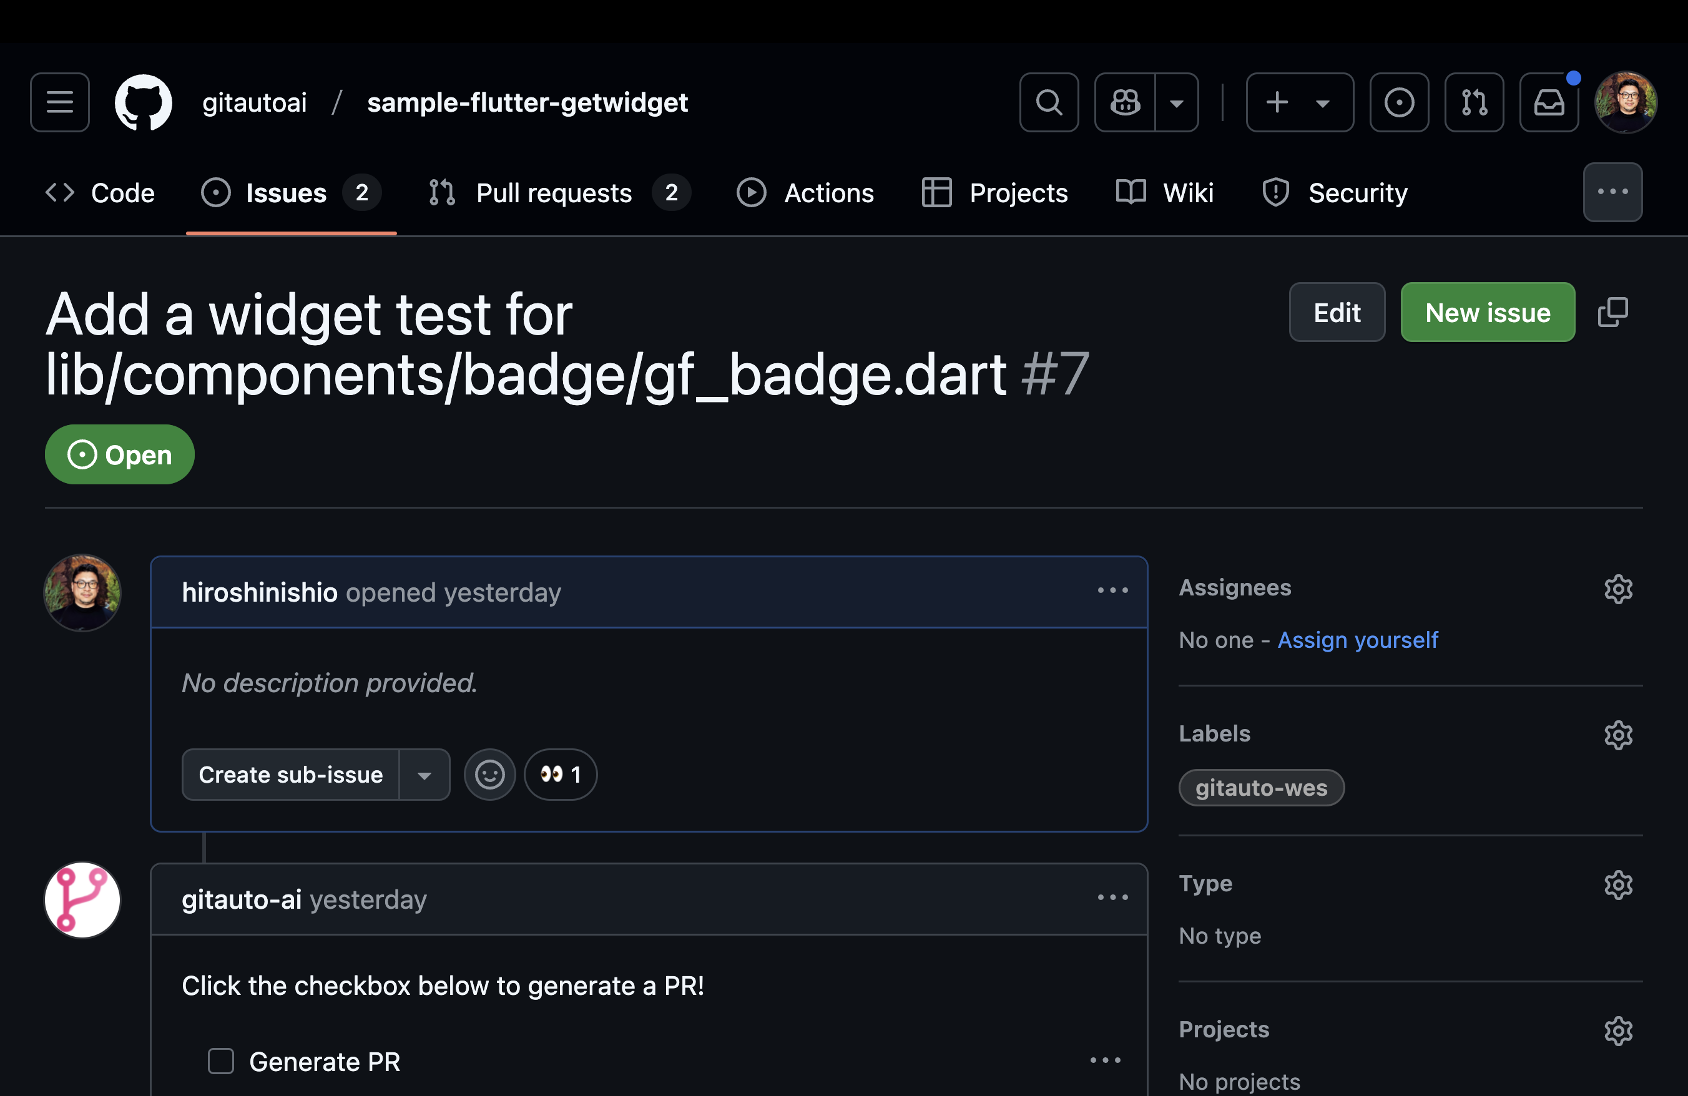This screenshot has height=1096, width=1688.
Task: Click the Open status toggle indicator
Action: click(119, 454)
